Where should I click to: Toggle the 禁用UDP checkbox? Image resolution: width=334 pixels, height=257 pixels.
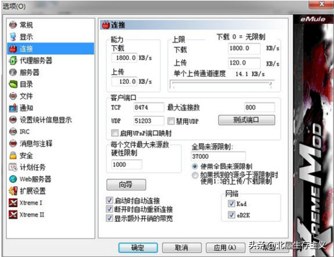(171, 121)
